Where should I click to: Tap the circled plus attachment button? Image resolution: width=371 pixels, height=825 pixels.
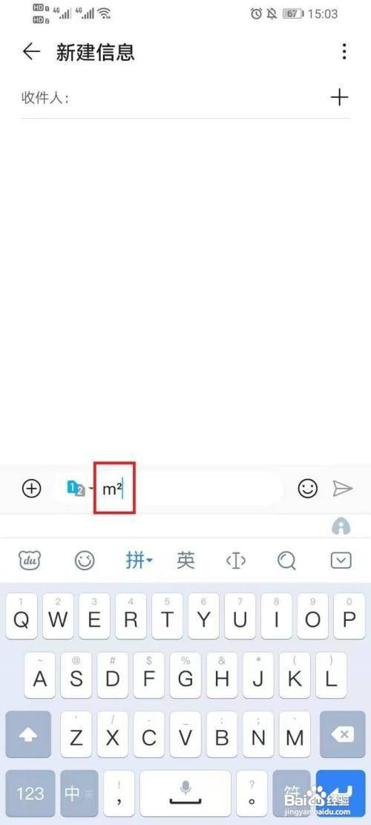coord(31,489)
